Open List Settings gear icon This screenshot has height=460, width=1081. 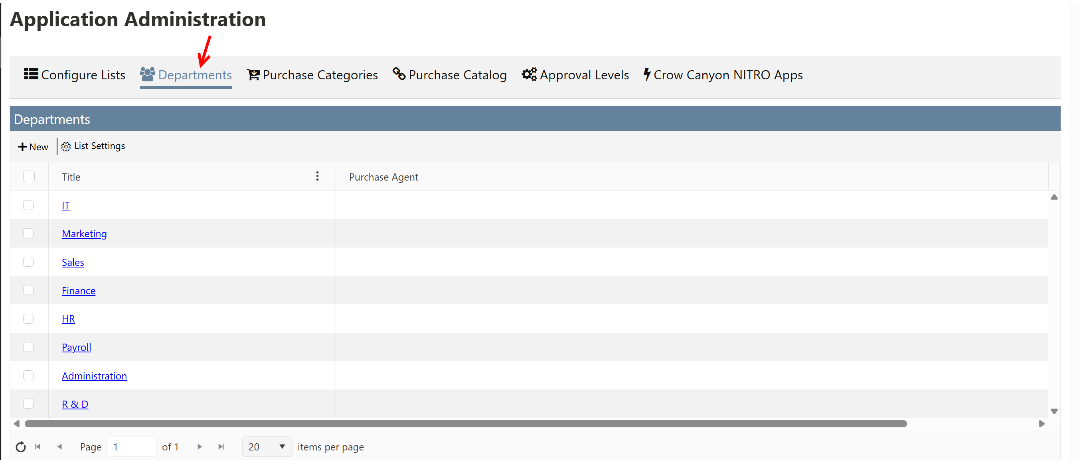click(x=66, y=146)
